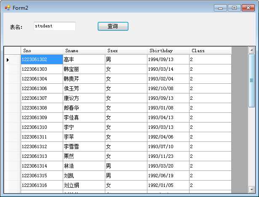Click the Sbirthday column header
The height and width of the screenshot is (197, 259).
click(168, 51)
